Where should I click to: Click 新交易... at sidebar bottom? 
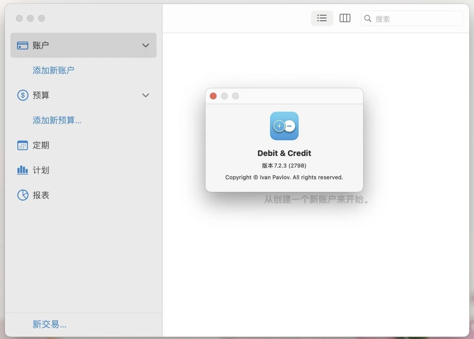coord(49,324)
